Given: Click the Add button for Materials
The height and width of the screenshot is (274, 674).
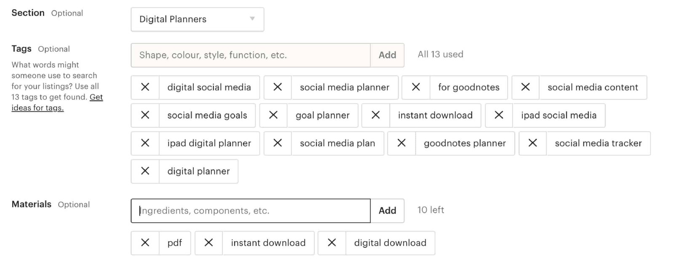Looking at the screenshot, I should [x=387, y=211].
